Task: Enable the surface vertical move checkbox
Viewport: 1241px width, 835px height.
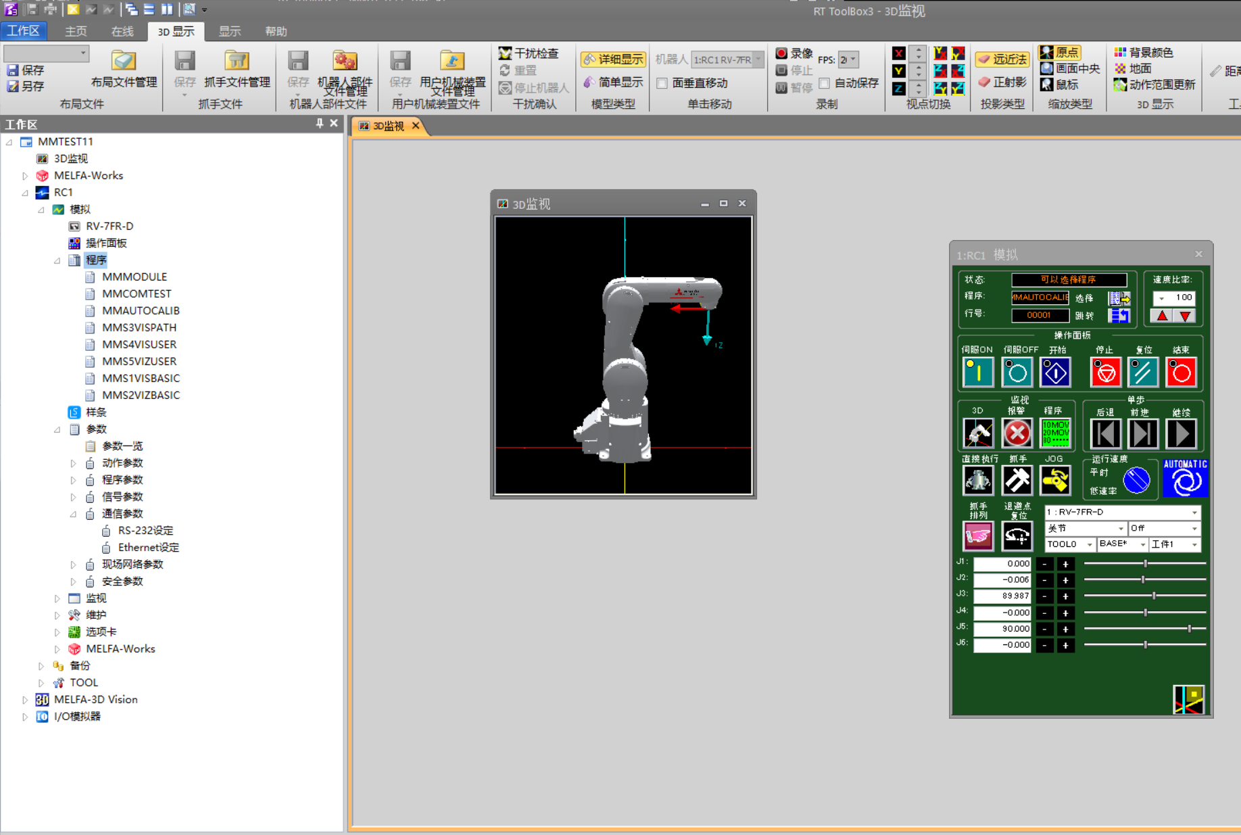Action: 662,83
